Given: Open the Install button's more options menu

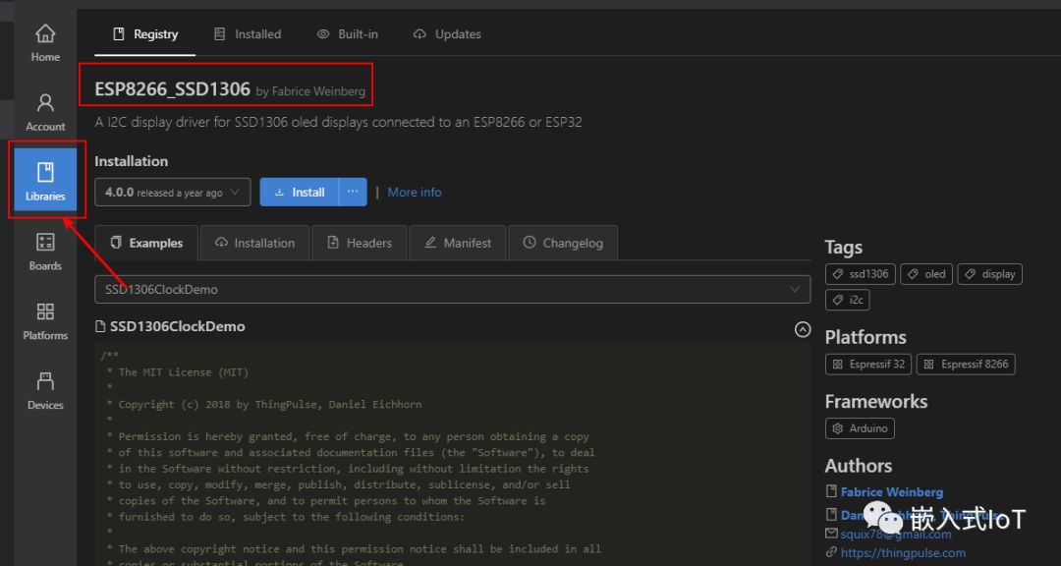Looking at the screenshot, I should pos(353,193).
